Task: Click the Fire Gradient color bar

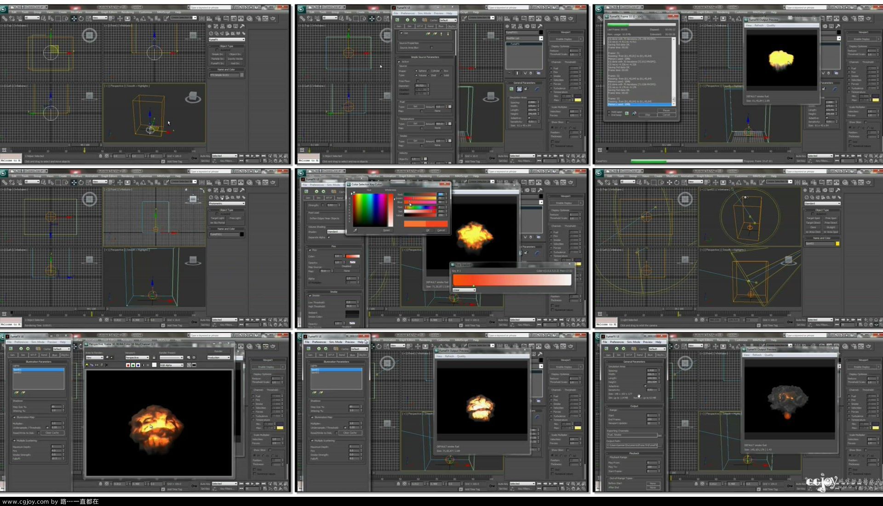Action: 512,280
